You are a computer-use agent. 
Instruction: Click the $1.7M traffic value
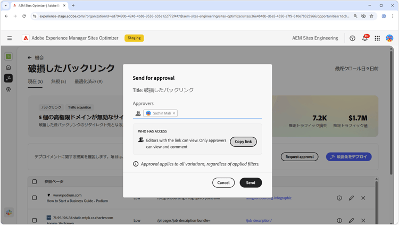(358, 118)
